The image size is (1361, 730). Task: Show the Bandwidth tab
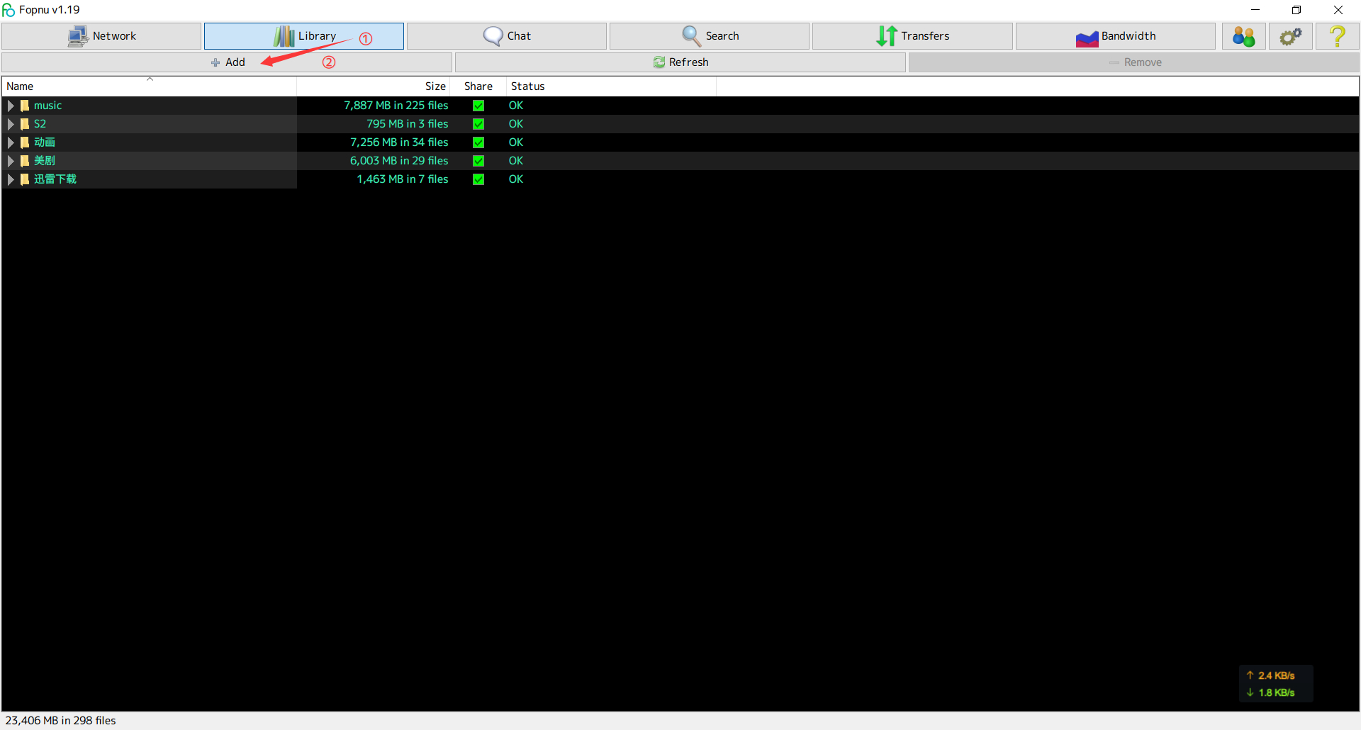[1115, 36]
